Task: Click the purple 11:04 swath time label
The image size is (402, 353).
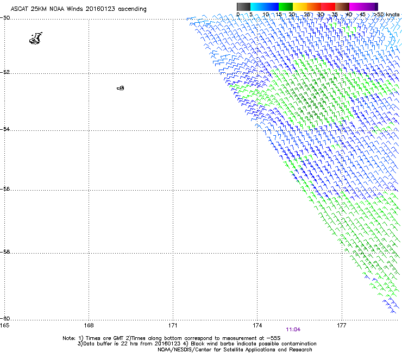Action: [x=293, y=330]
